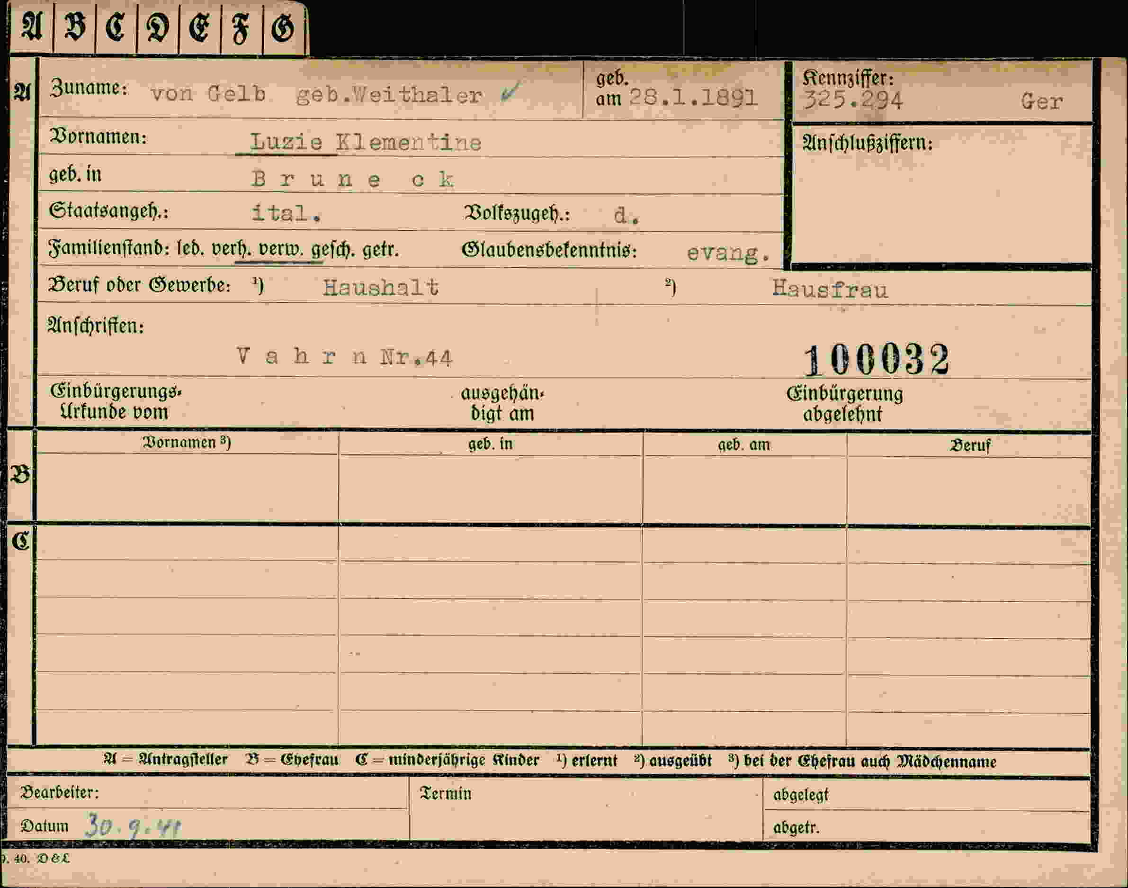The width and height of the screenshot is (1128, 888).
Task: Click the 'Zuname:' label
Action: [x=89, y=88]
